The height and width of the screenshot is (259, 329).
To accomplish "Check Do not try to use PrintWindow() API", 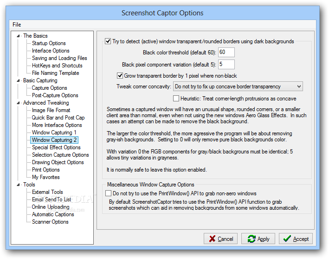I will tap(108, 193).
